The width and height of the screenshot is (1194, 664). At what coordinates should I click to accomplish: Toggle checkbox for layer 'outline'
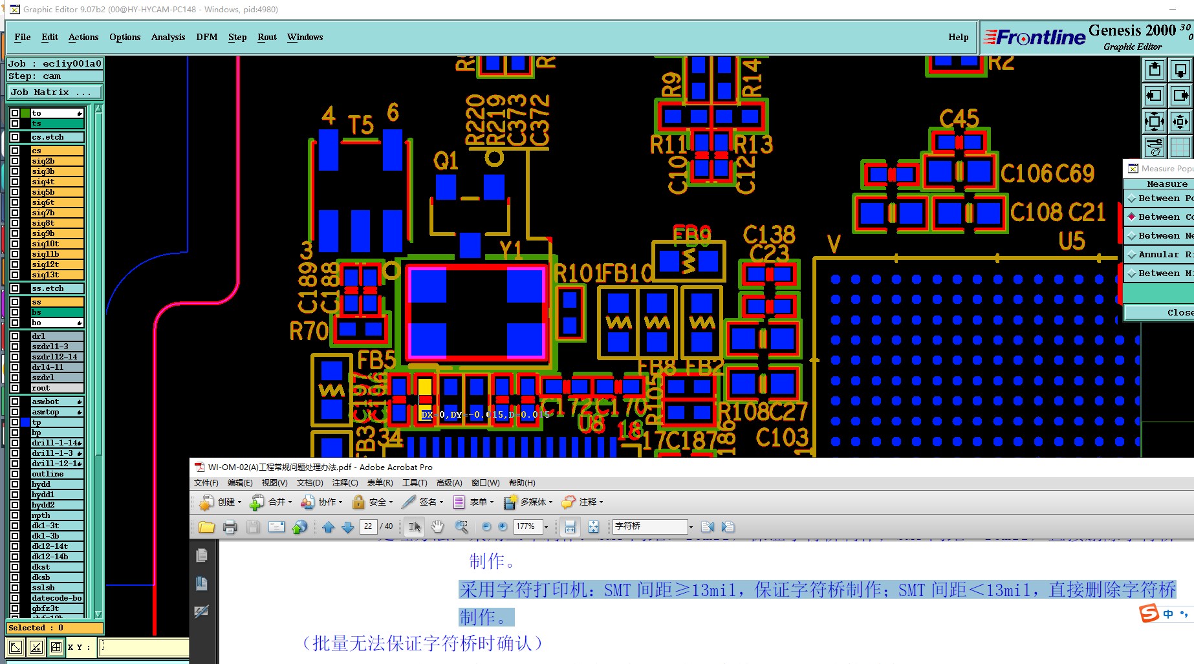15,474
